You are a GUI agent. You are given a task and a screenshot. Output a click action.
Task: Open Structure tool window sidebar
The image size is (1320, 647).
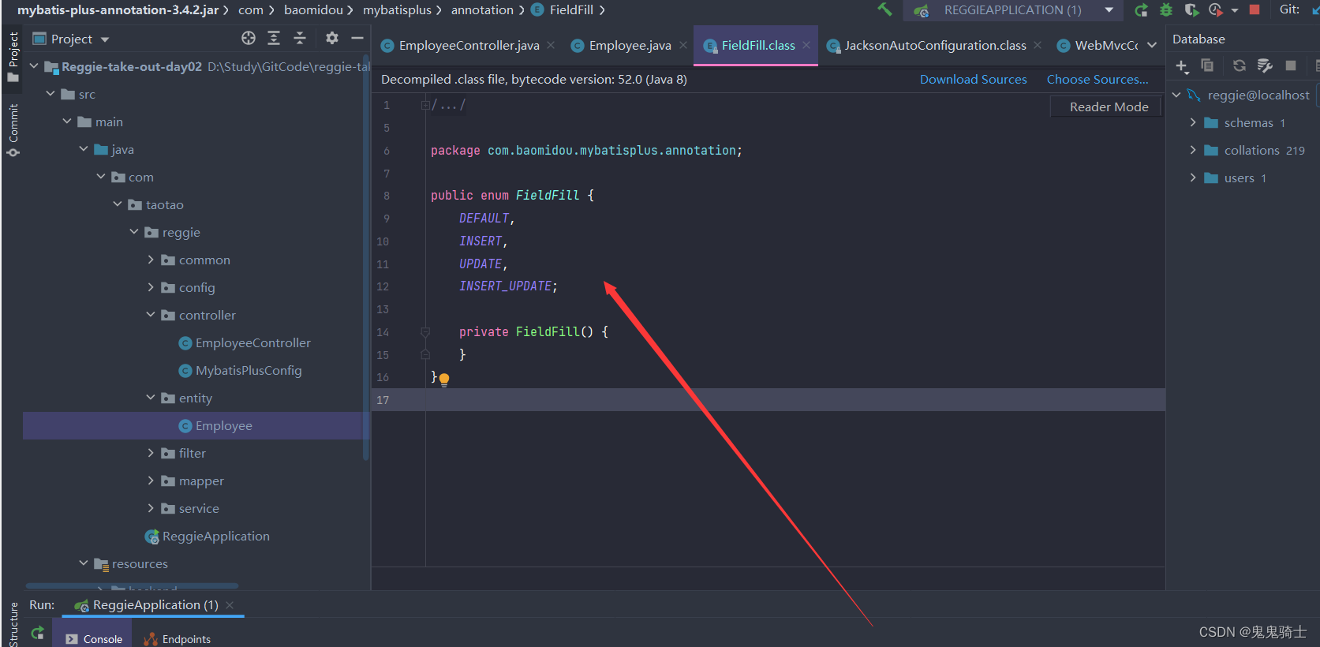13,625
